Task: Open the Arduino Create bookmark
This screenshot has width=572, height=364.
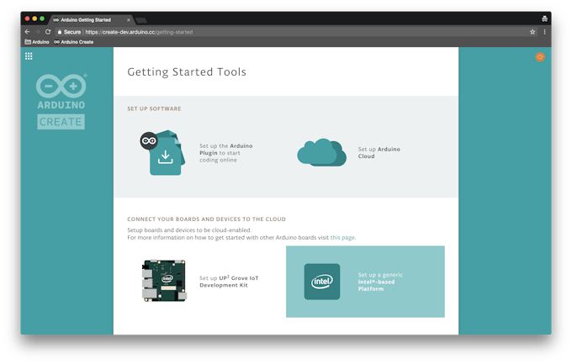Action: [74, 42]
